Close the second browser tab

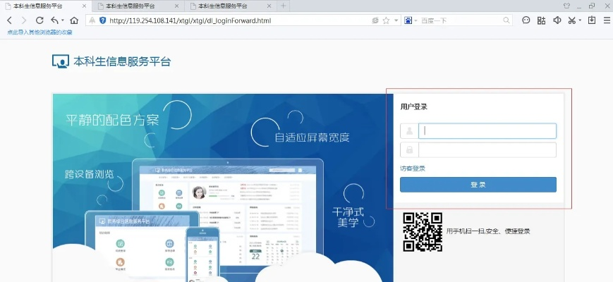point(177,6)
